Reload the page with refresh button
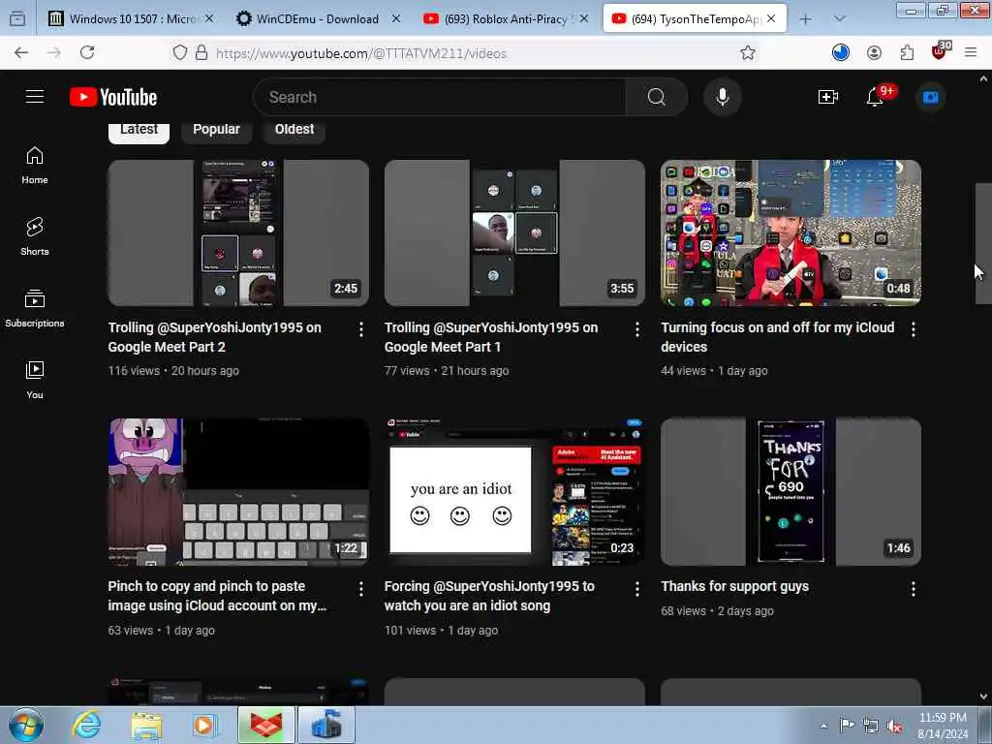This screenshot has height=744, width=992. (87, 52)
